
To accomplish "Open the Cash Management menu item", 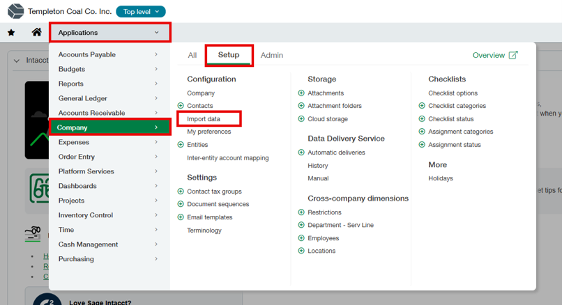I will point(109,244).
